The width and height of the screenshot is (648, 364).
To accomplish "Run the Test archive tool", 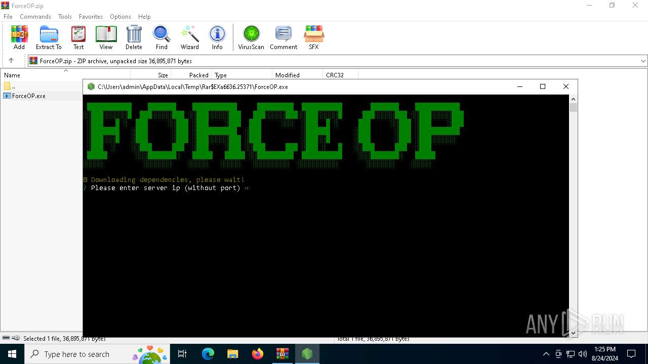I will (x=78, y=37).
